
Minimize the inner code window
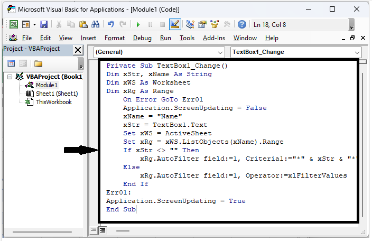(343, 39)
